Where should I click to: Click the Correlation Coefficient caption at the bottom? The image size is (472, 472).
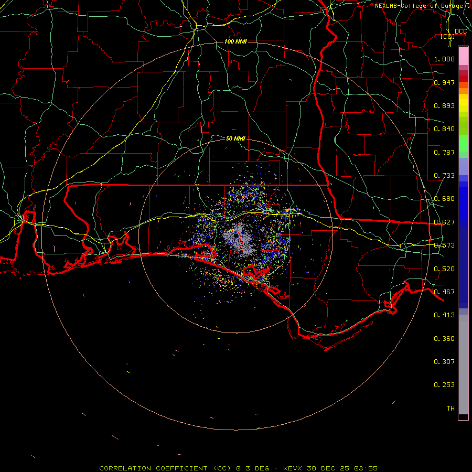click(238, 468)
